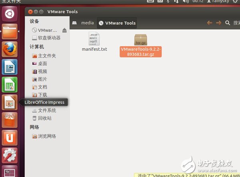240x177 pixels.
Task: Open the Workspace Switcher in the launcher
Action: [10, 171]
